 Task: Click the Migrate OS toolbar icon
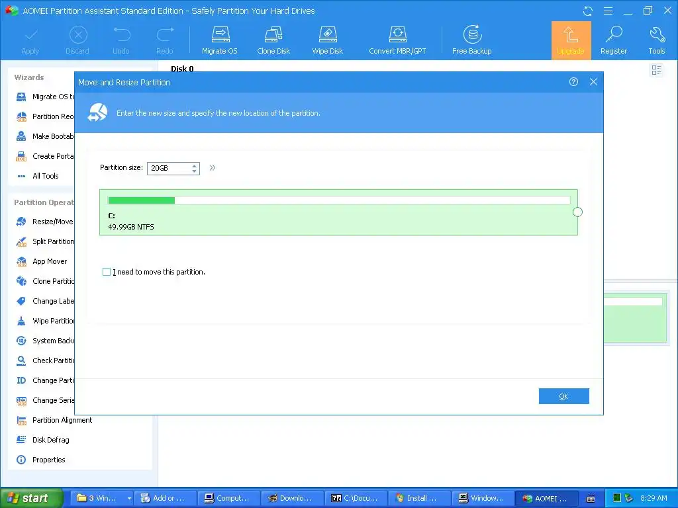point(220,40)
